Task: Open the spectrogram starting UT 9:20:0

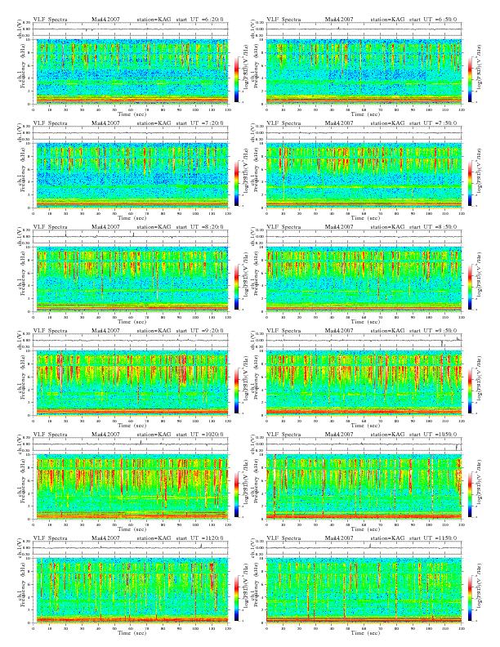Action: [131, 383]
